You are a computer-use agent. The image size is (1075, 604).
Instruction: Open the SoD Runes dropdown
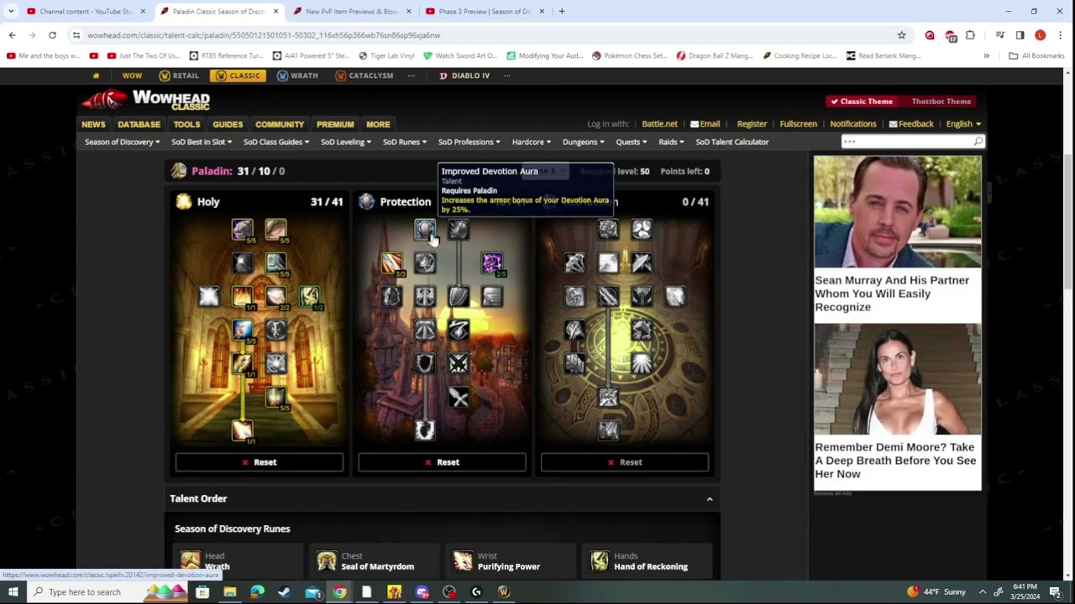pos(405,142)
